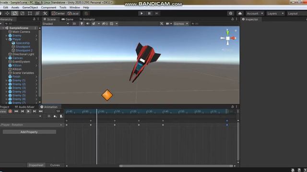Select the Rect Transform tool
The height and width of the screenshot is (172, 307).
pos(30,13)
